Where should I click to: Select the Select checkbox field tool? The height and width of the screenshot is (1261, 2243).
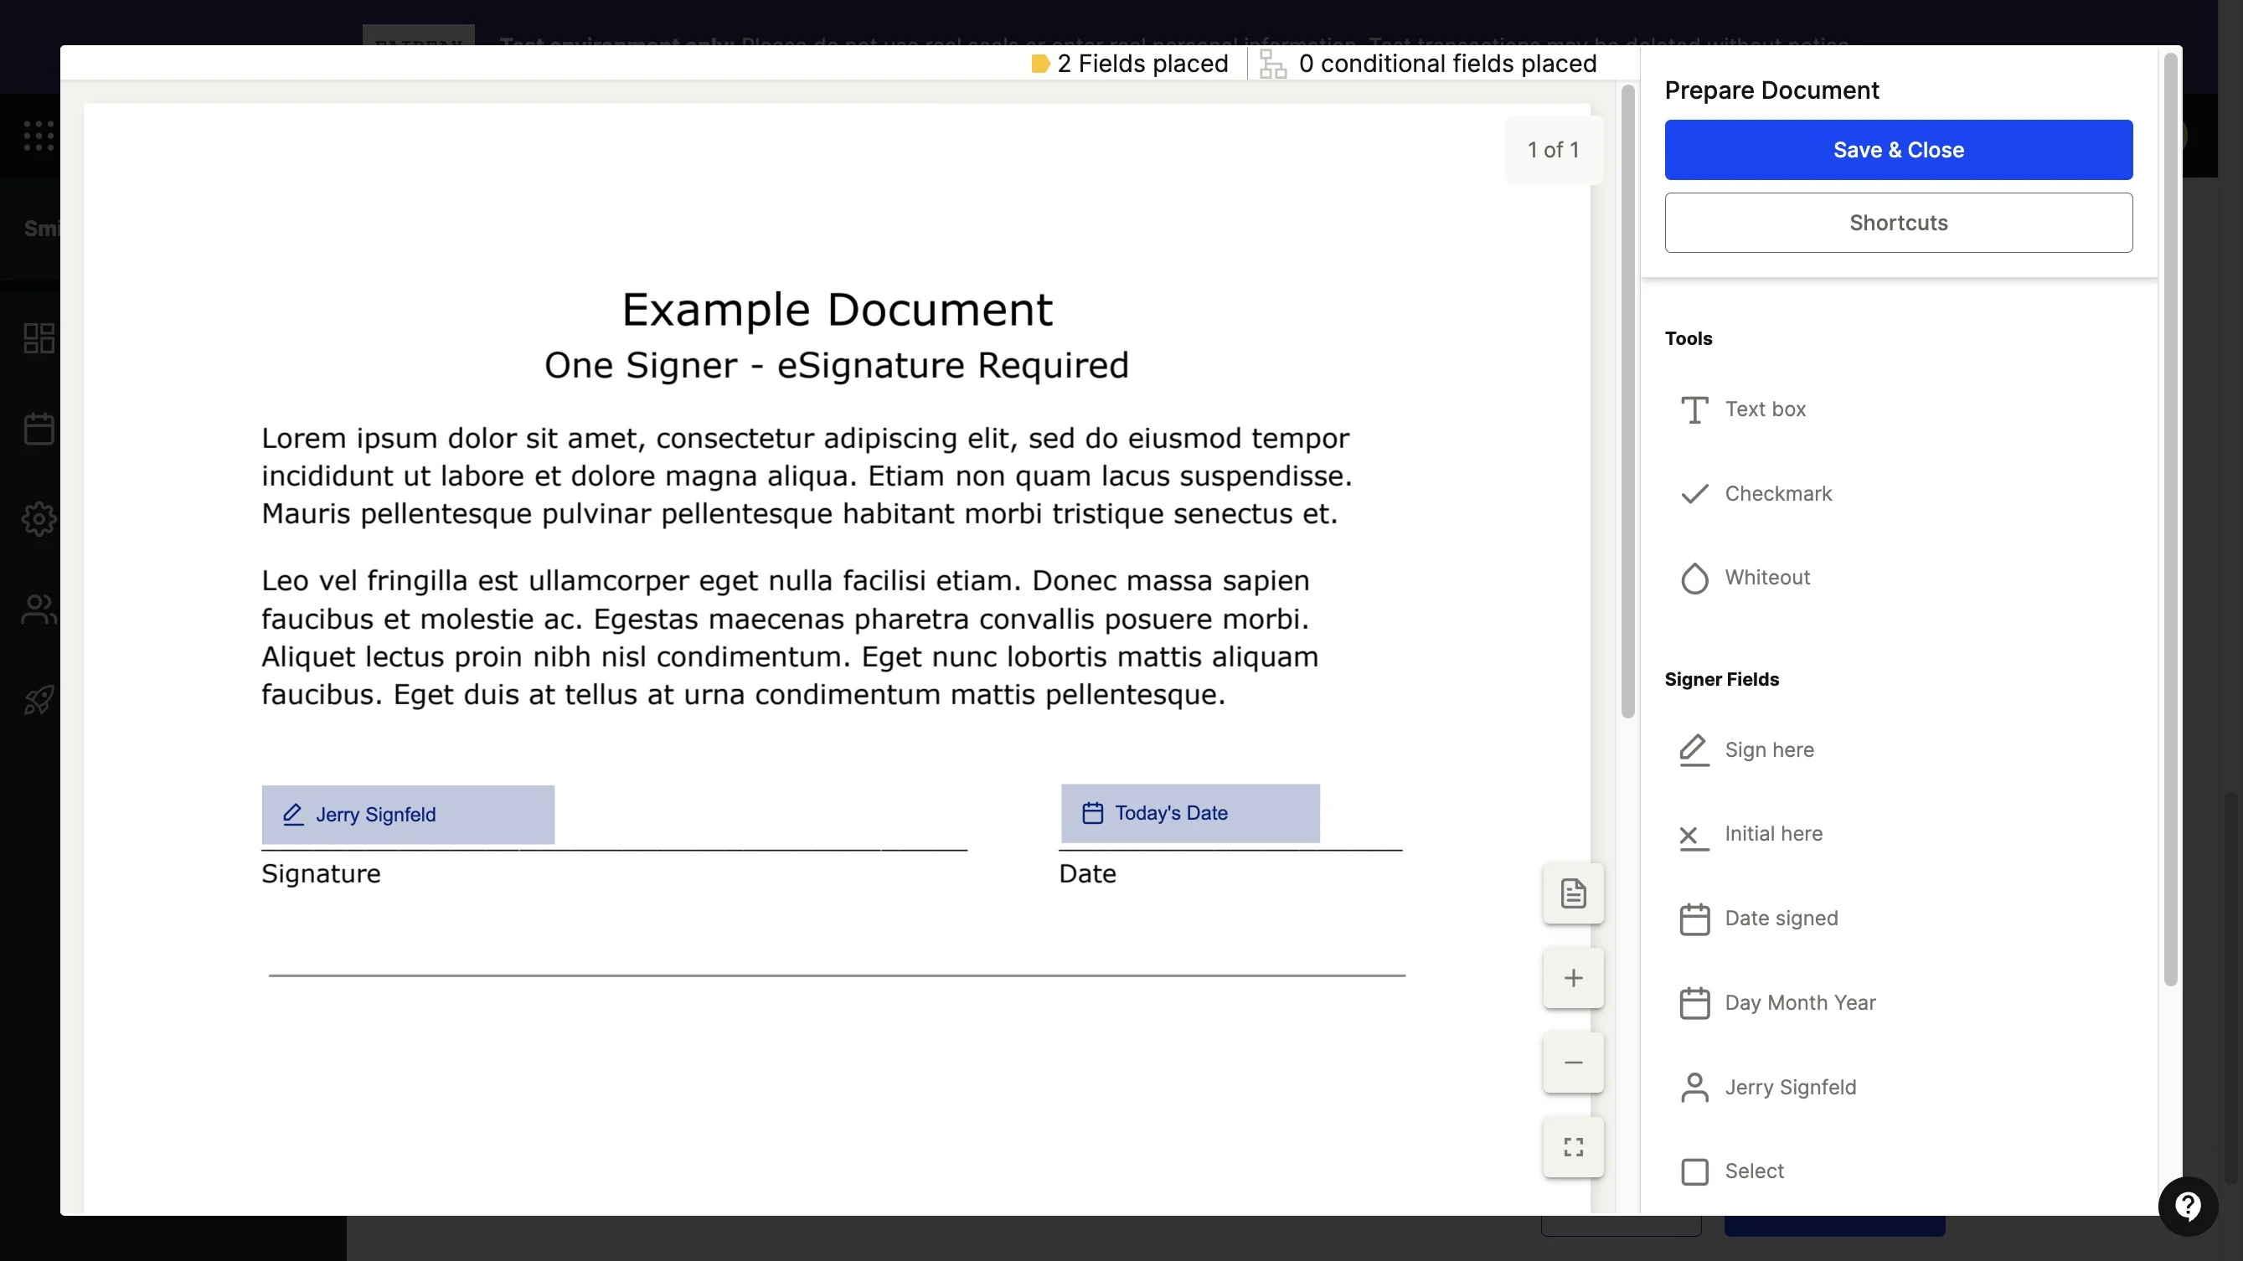click(1733, 1171)
